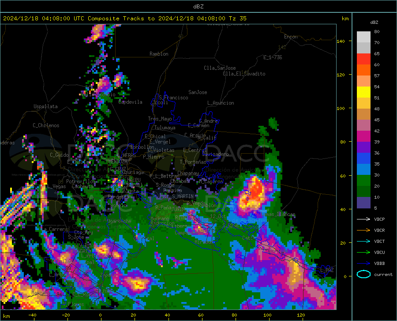
Task: Click the SanJose label
Action: pos(198,92)
